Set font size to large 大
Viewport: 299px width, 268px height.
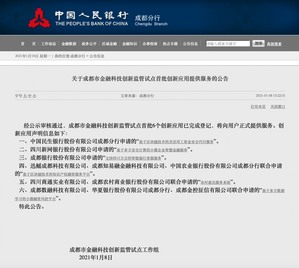[25, 96]
